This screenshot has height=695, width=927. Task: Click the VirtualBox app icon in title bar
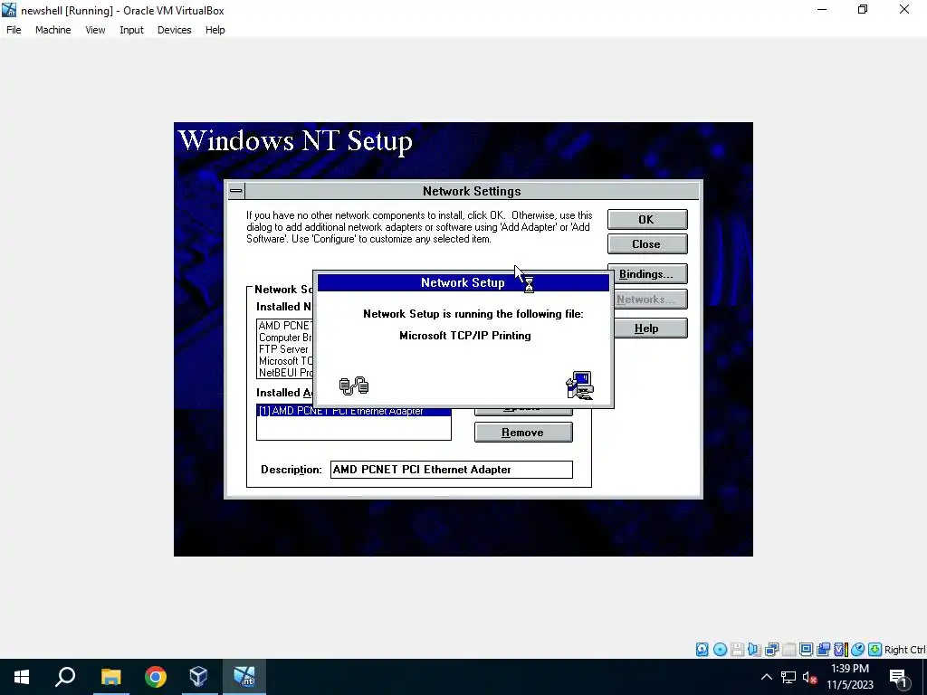[x=9, y=10]
